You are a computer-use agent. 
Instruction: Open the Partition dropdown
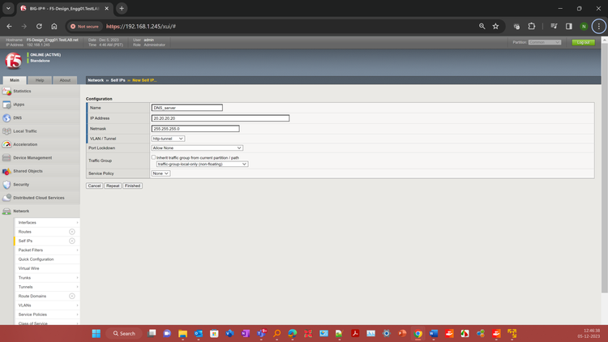pos(545,42)
